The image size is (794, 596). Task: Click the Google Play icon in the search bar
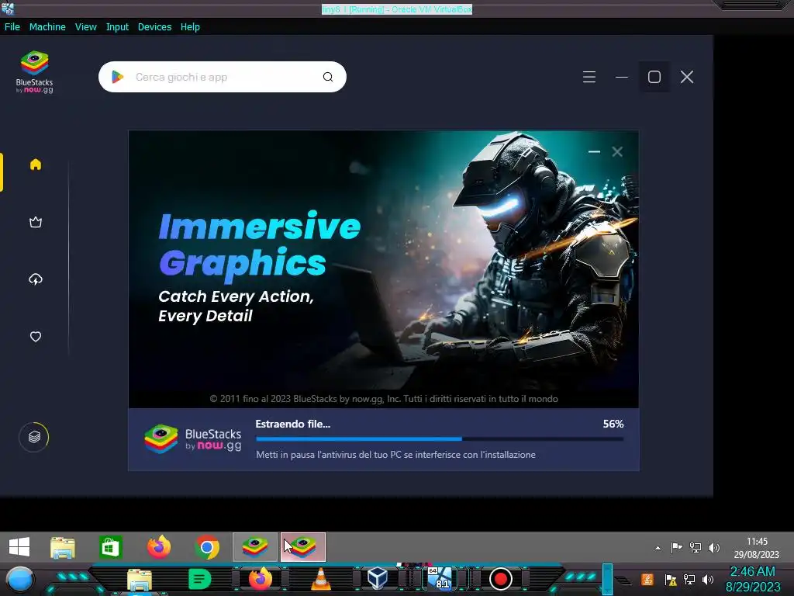coord(118,77)
